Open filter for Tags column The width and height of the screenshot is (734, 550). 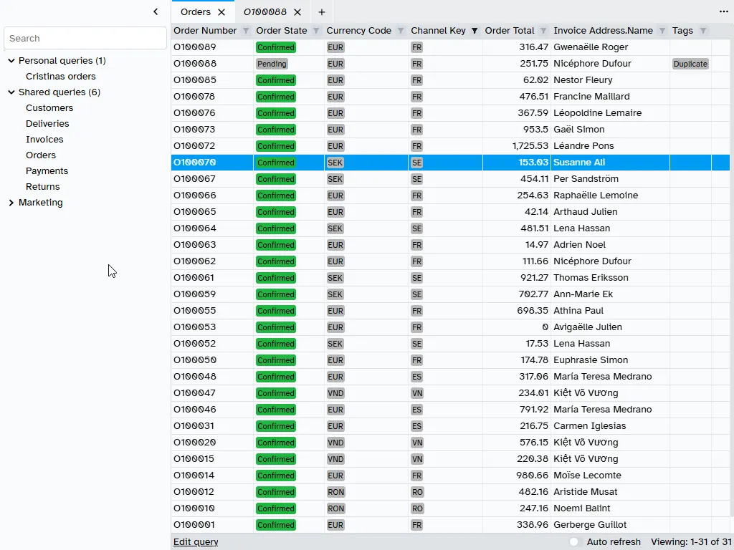pos(703,31)
